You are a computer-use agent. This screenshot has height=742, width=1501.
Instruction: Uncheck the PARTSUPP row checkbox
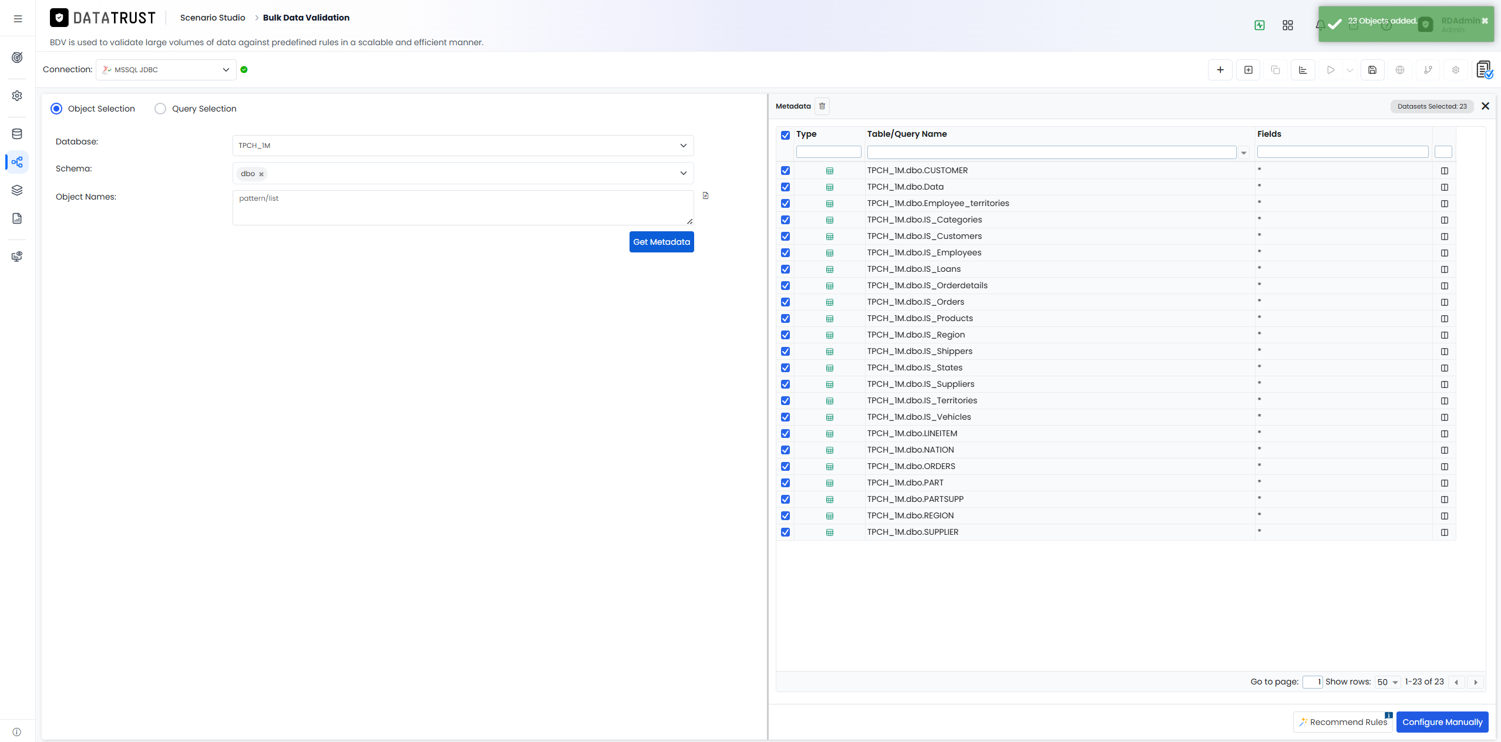click(785, 500)
